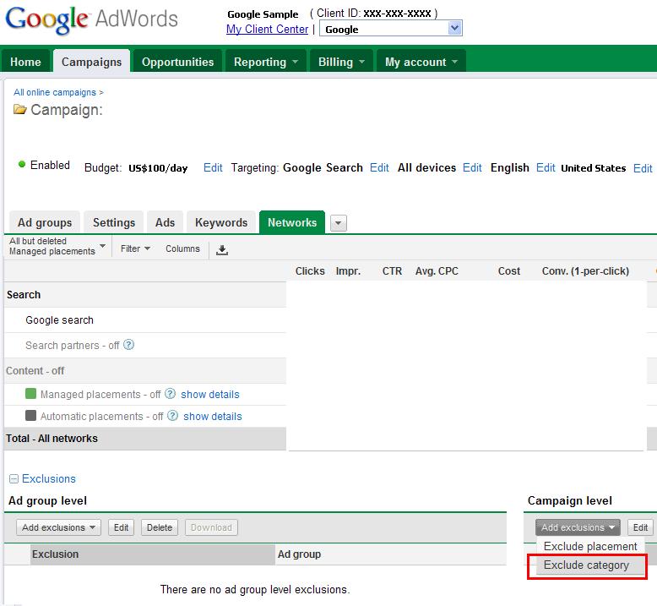Image resolution: width=657 pixels, height=606 pixels.
Task: Sort by the Avg. CPC column header
Action: tap(437, 271)
